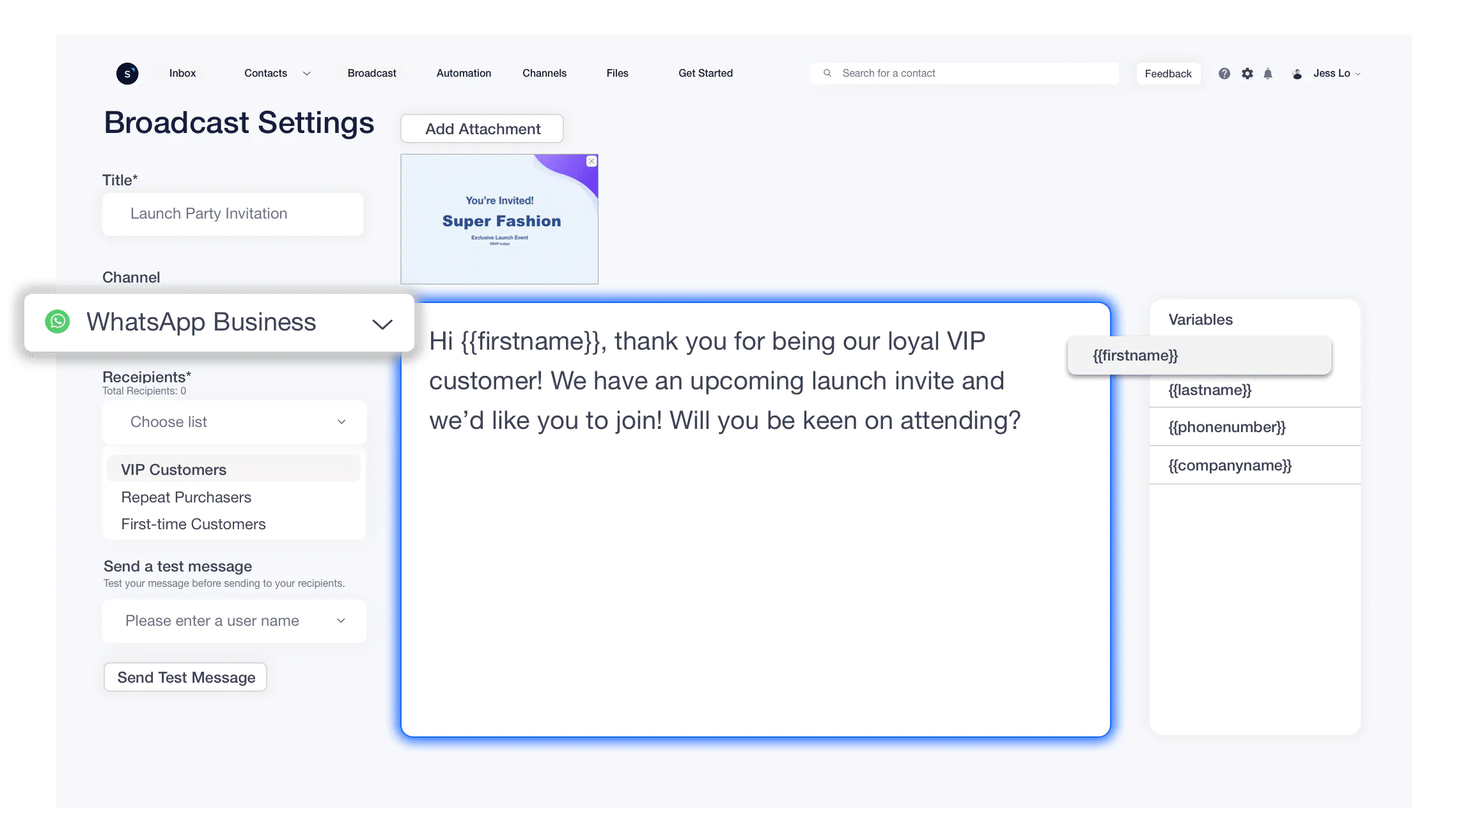Click the settings gear icon
The image size is (1463, 831).
pyautogui.click(x=1247, y=74)
